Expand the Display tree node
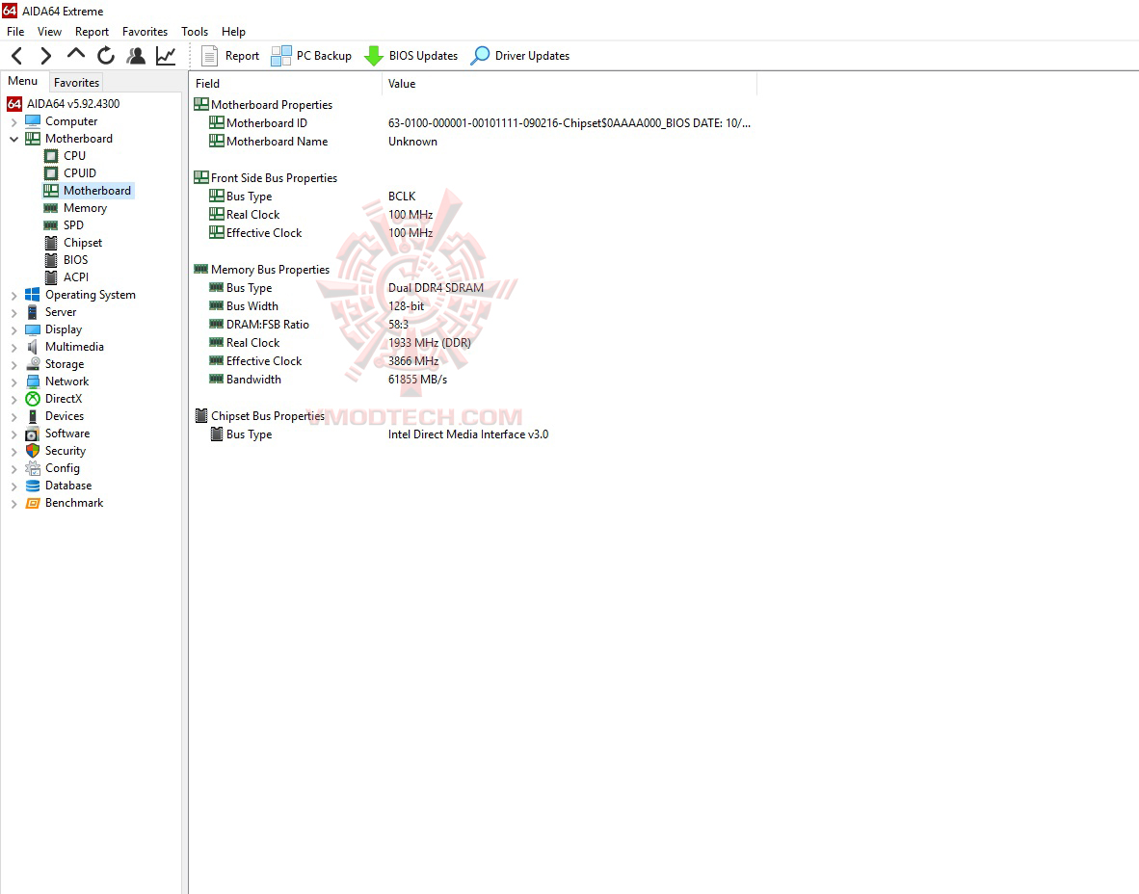This screenshot has width=1139, height=894. (13, 330)
